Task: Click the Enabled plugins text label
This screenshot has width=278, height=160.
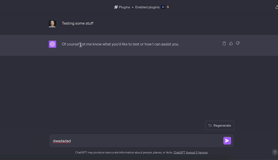Action: 148,7
